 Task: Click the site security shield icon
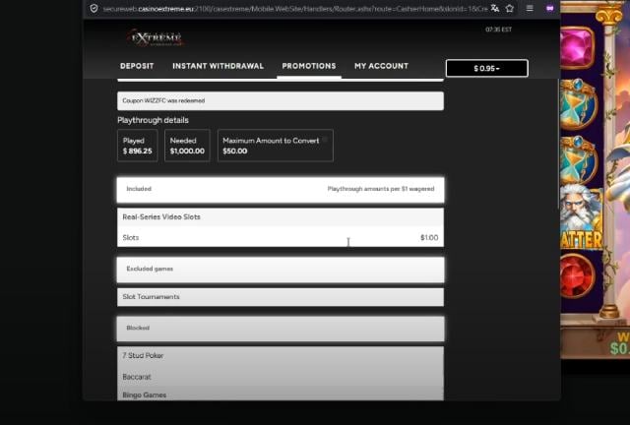coord(94,9)
